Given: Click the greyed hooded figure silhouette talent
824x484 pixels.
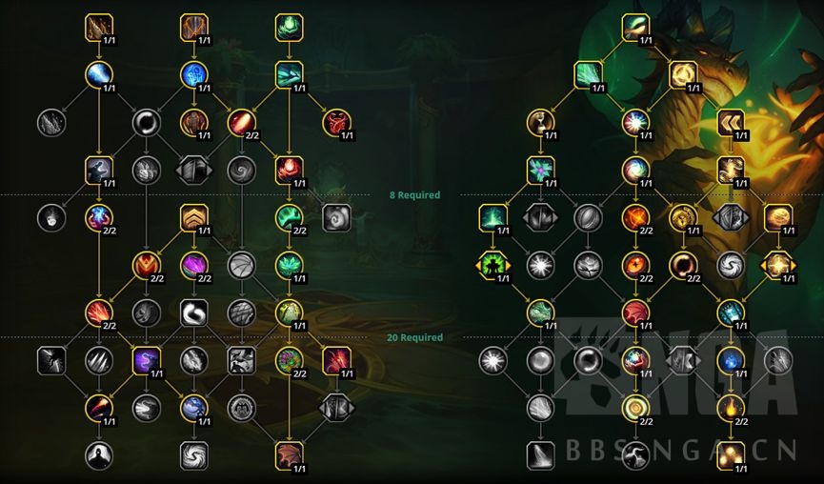Looking at the screenshot, I should pyautogui.click(x=99, y=455).
